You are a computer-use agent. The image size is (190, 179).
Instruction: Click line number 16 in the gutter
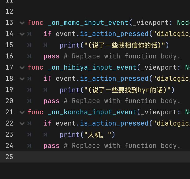pos(9,56)
